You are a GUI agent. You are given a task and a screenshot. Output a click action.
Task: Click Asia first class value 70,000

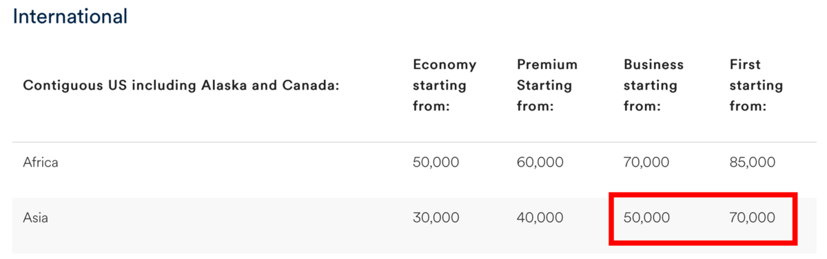point(752,218)
